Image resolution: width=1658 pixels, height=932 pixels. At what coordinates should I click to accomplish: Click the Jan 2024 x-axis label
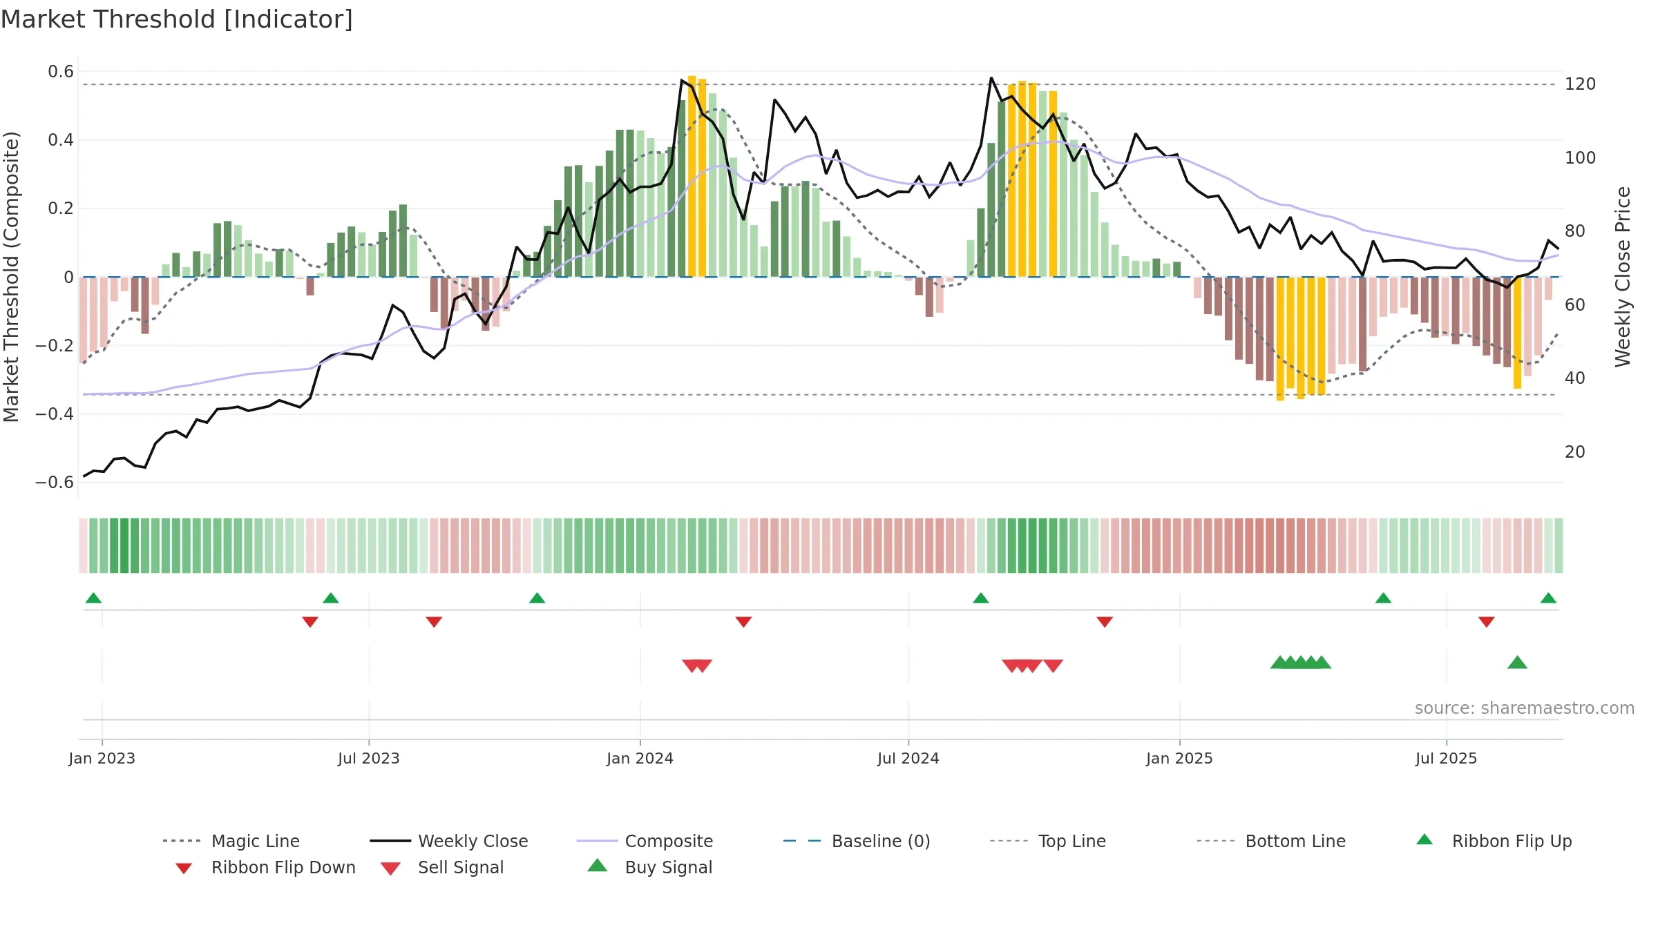tap(640, 758)
